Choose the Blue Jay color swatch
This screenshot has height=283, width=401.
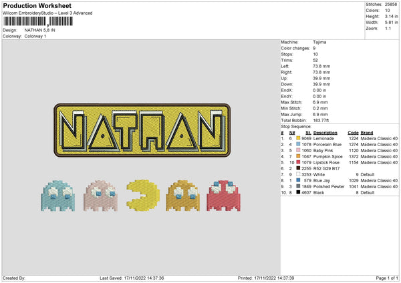tap(298, 180)
